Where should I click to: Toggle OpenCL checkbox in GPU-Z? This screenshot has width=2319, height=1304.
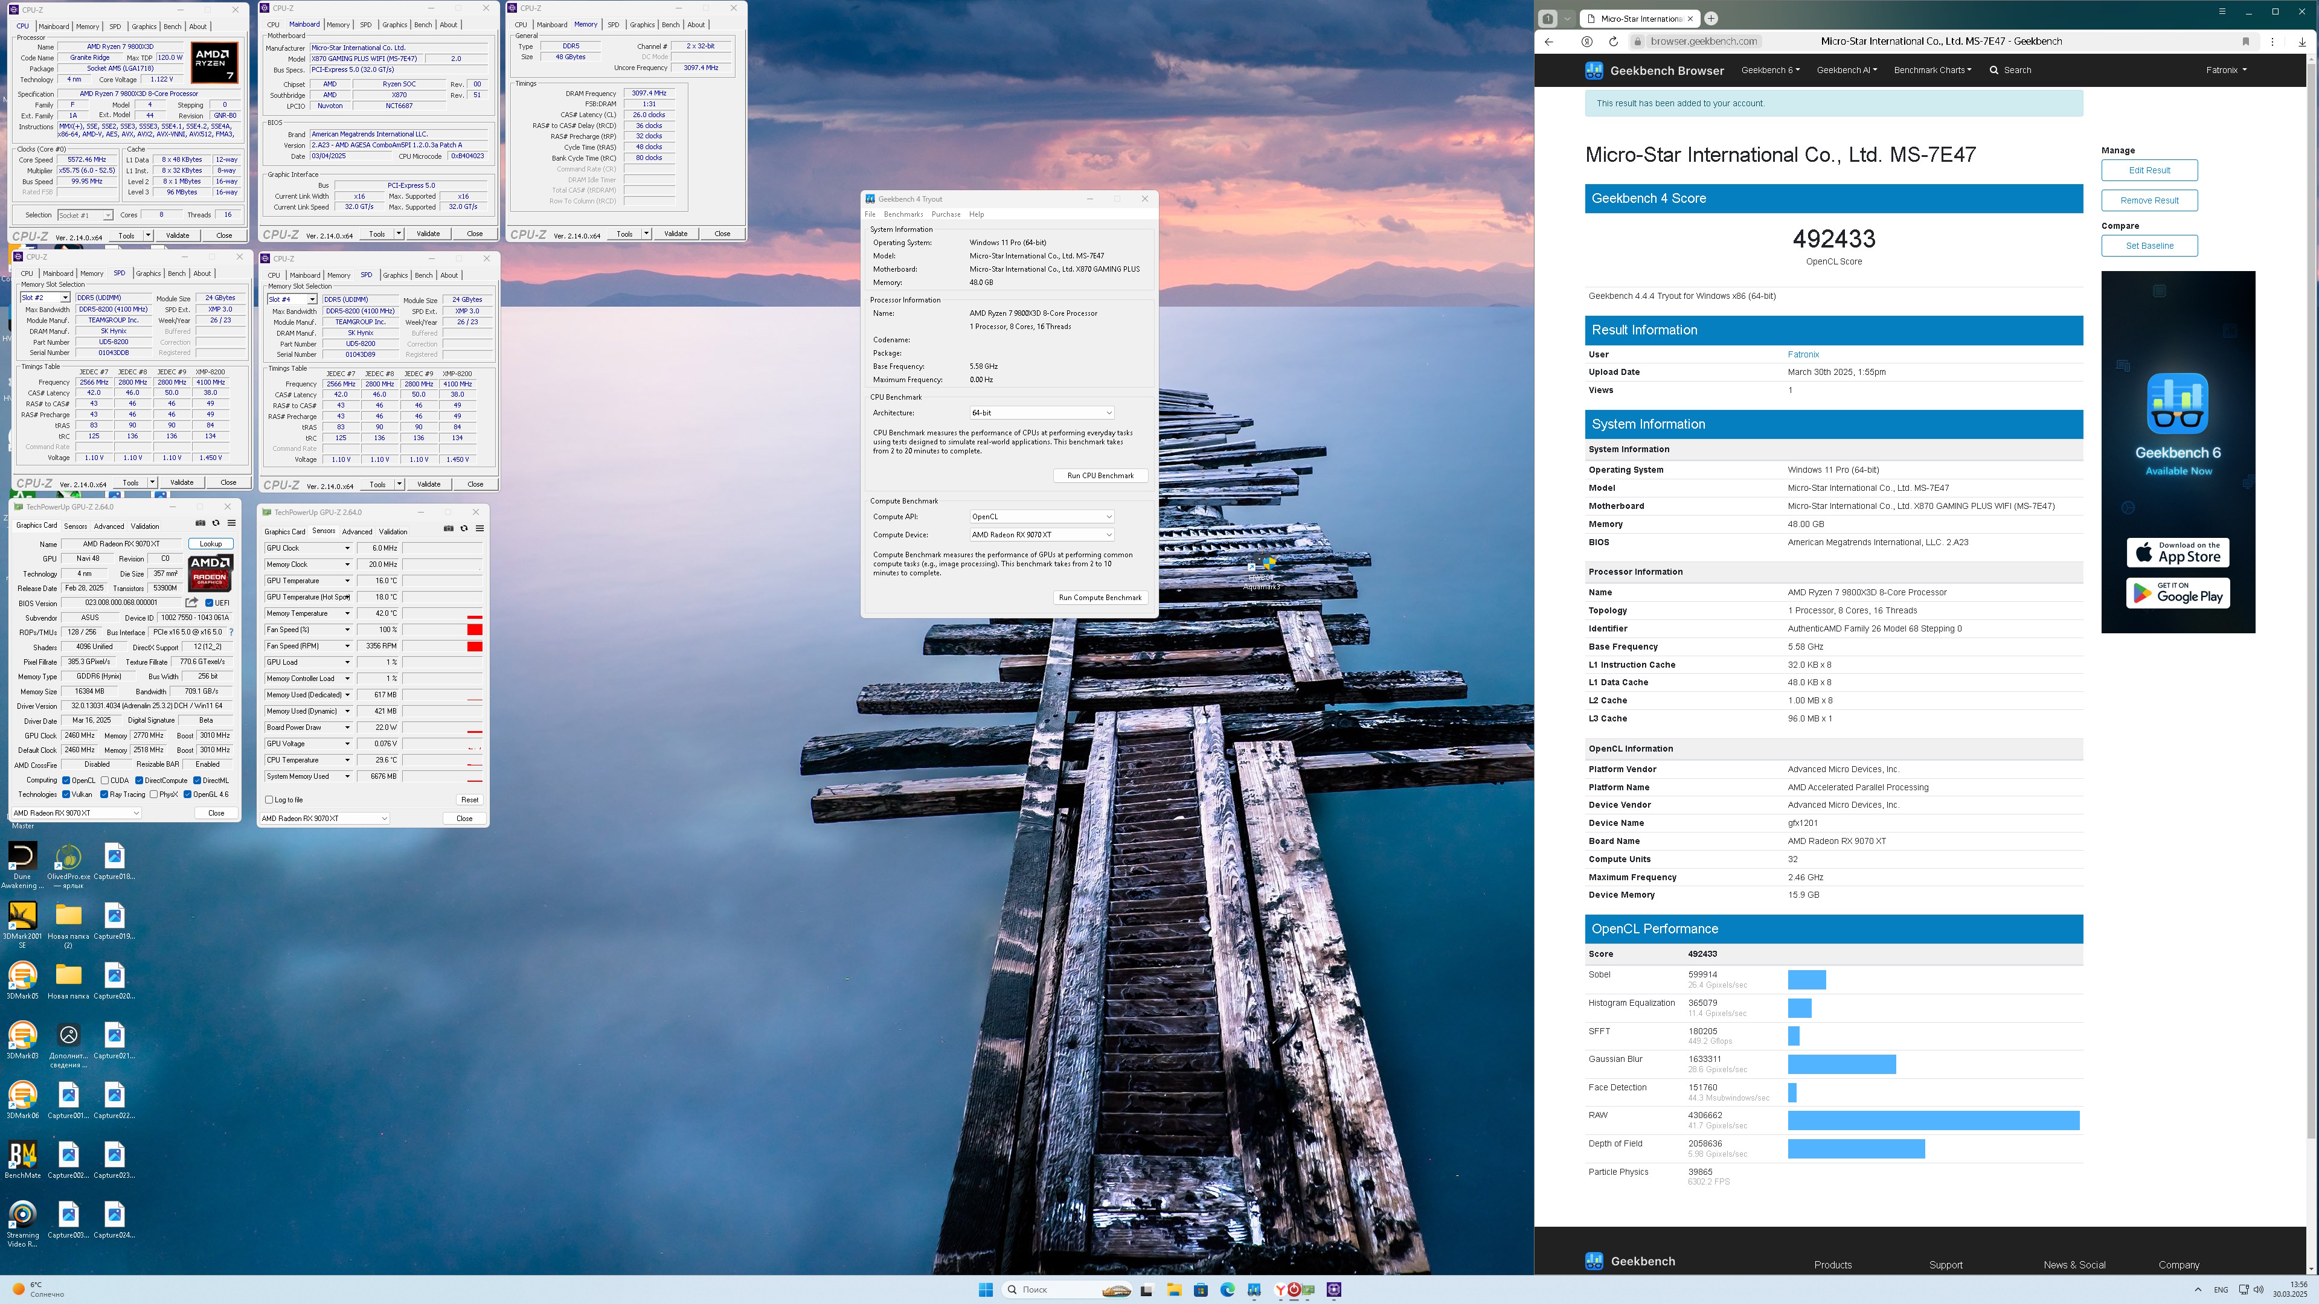[66, 780]
